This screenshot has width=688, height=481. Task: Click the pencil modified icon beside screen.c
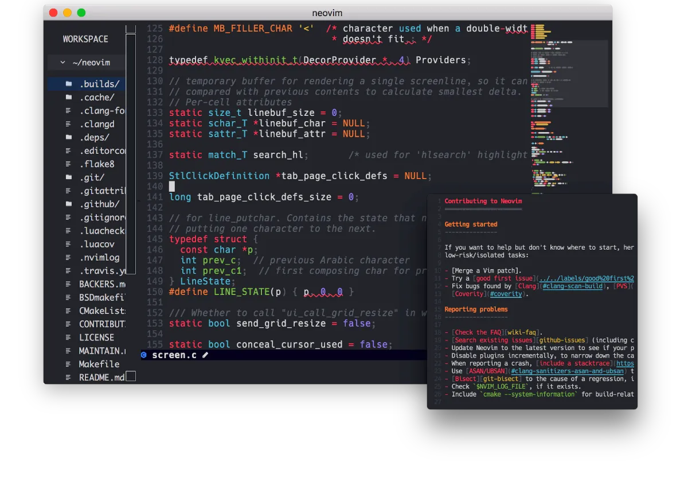(205, 355)
